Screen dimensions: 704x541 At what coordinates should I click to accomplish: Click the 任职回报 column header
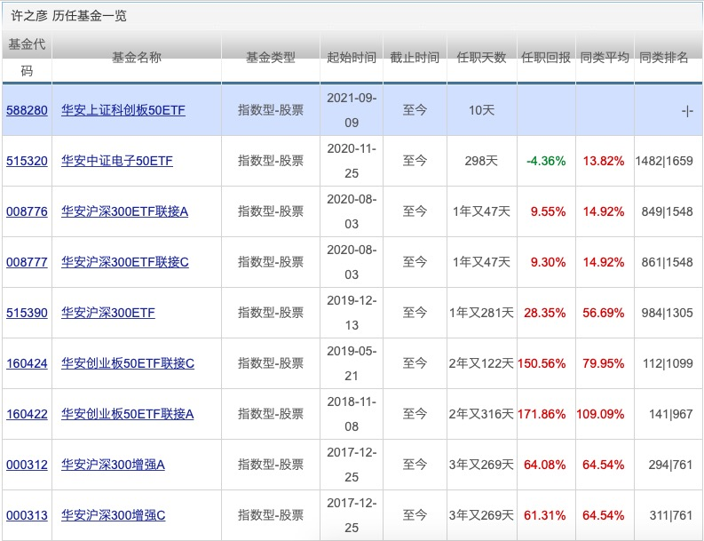coord(546,58)
